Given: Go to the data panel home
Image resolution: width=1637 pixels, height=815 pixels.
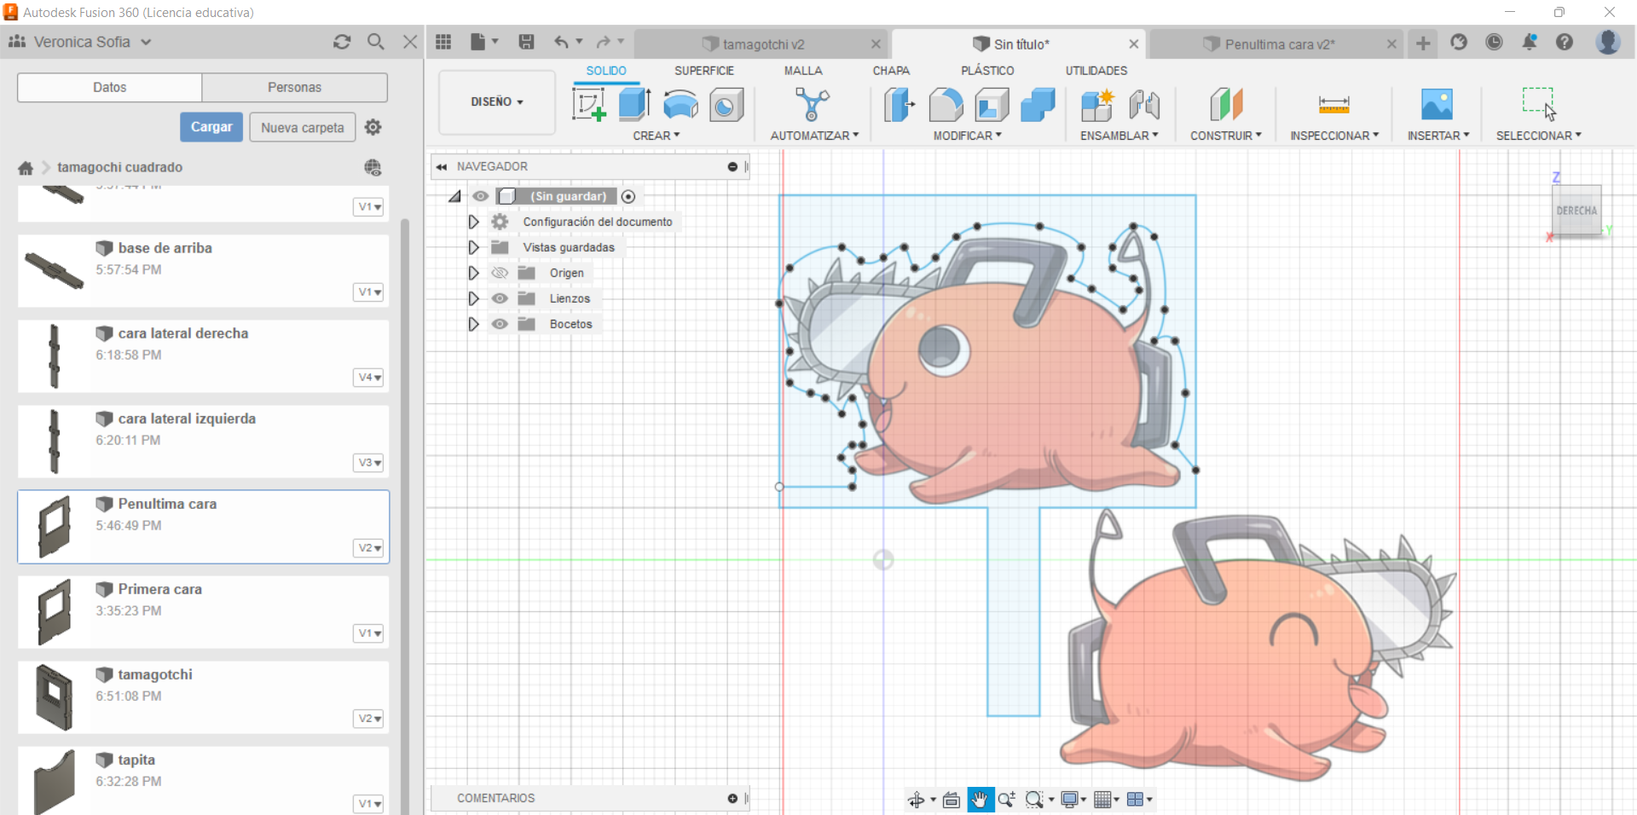Looking at the screenshot, I should 26,168.
